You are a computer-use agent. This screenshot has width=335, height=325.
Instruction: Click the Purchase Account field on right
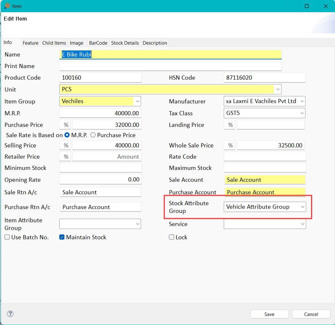tap(265, 192)
